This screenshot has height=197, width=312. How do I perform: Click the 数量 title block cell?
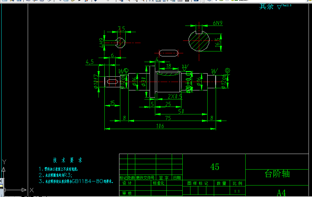click(x=222, y=183)
